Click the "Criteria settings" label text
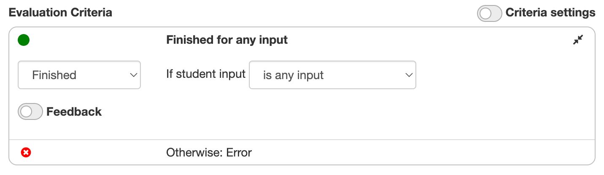 point(550,13)
